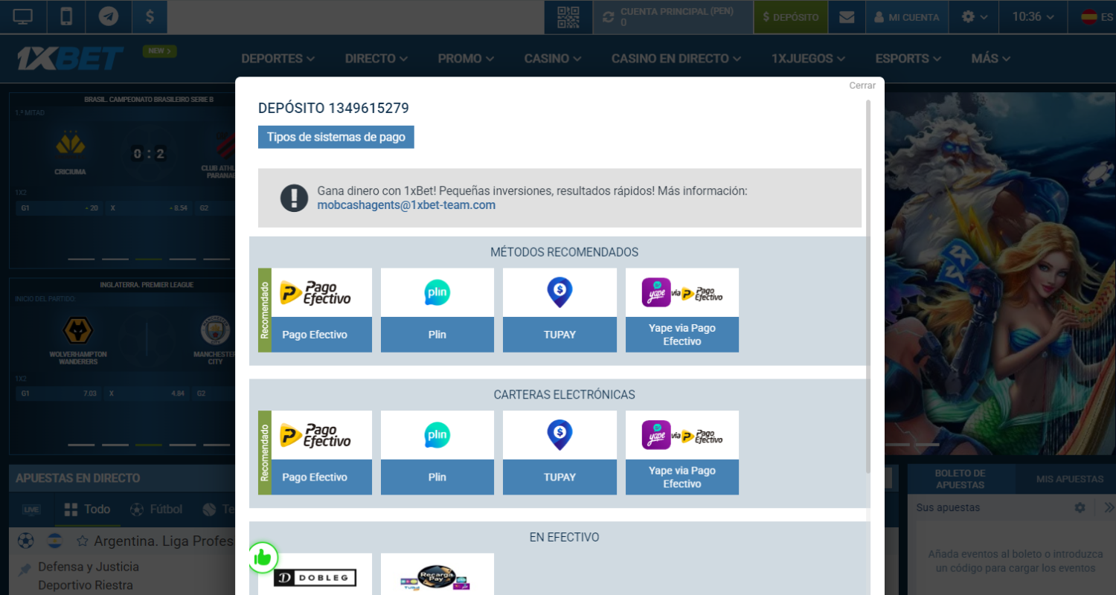1116x595 pixels.
Task: Refresh the main account balance icon
Action: coord(609,17)
